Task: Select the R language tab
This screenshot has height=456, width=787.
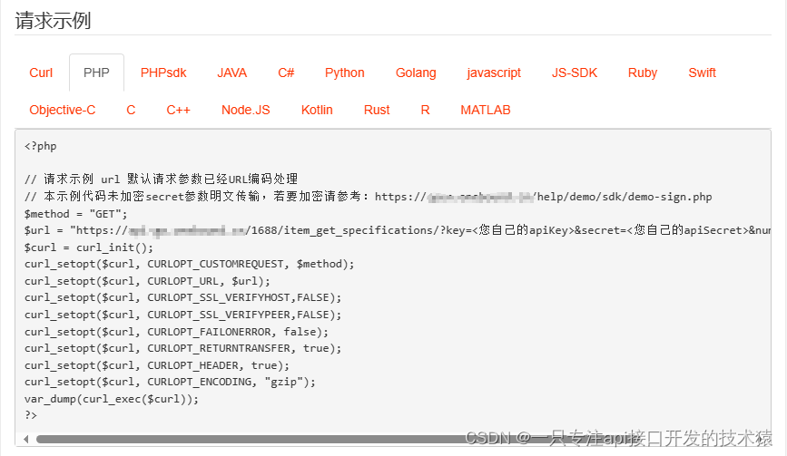Action: [425, 111]
